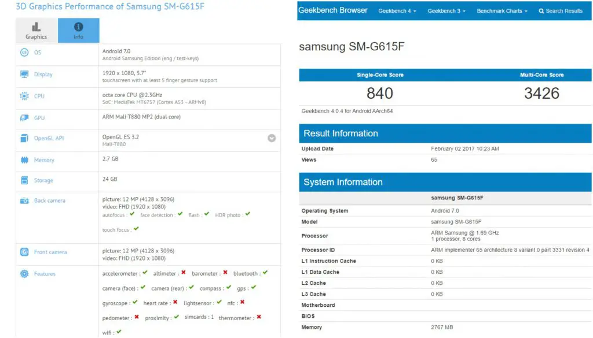Open the Benchmark Charts dropdown
The width and height of the screenshot is (593, 338).
pos(502,11)
